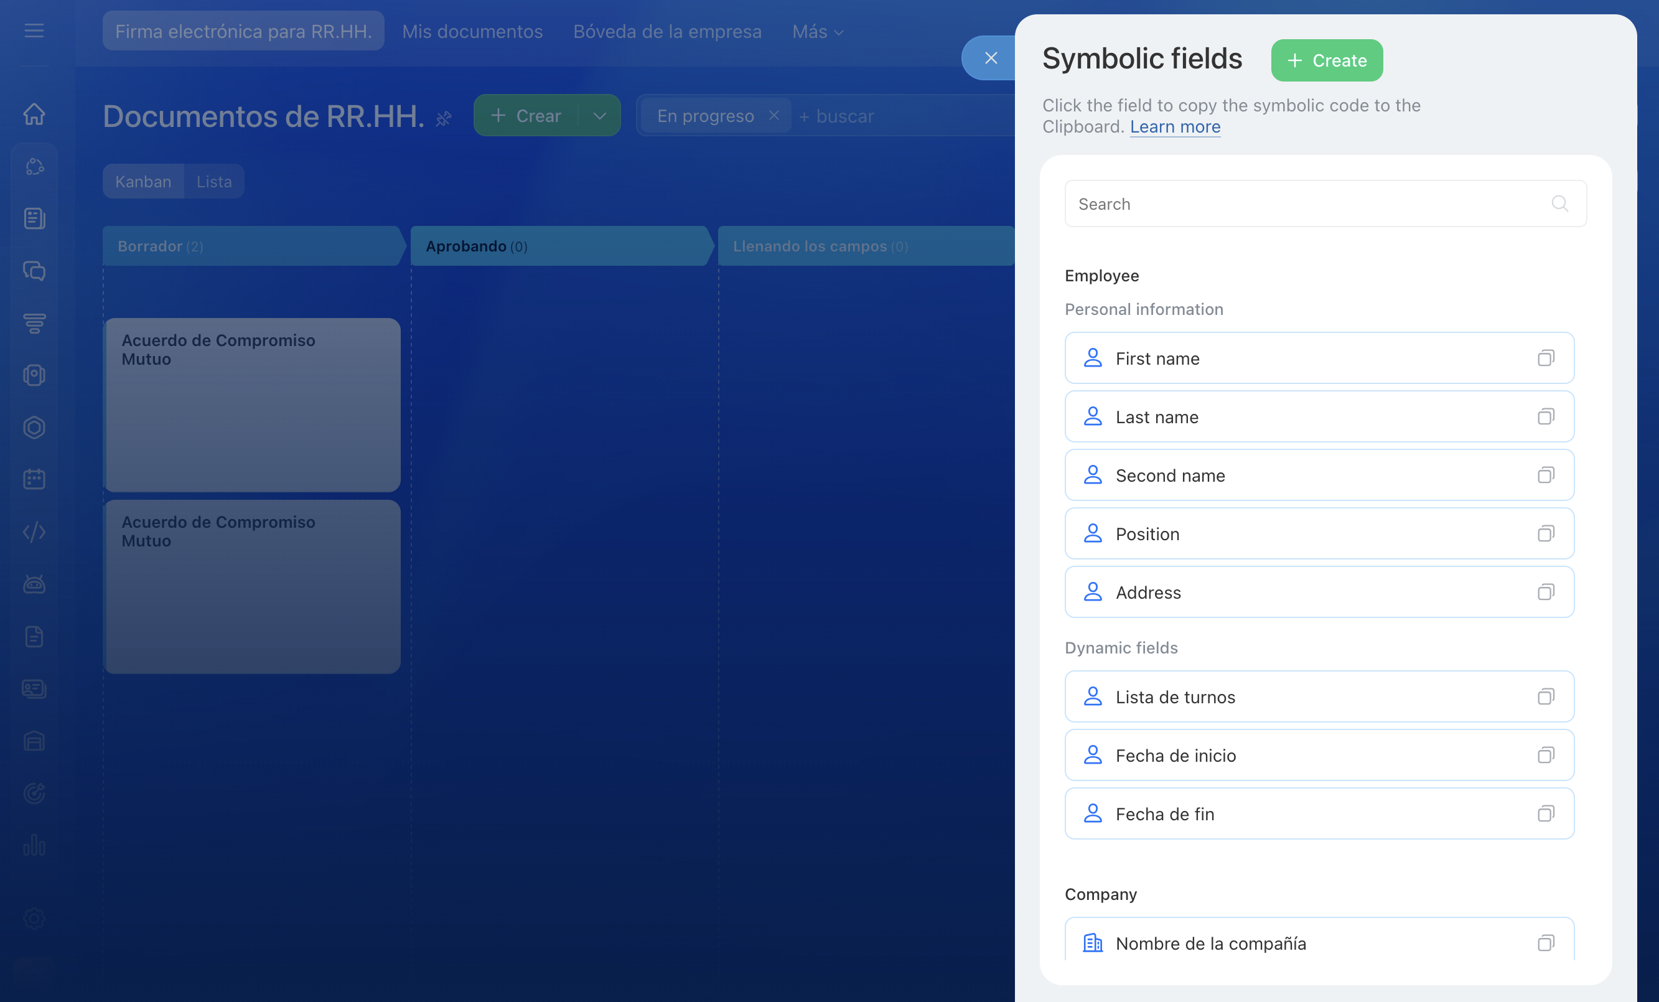This screenshot has height=1002, width=1659.
Task: Open the calendar icon in sidebar
Action: tap(34, 479)
